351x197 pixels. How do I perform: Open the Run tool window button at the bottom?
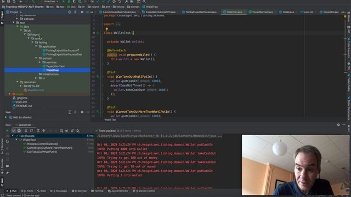pyautogui.click(x=12, y=191)
